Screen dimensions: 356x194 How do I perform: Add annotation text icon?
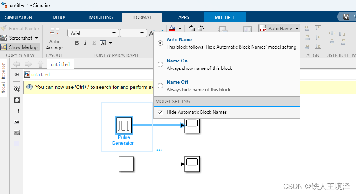pos(17,122)
